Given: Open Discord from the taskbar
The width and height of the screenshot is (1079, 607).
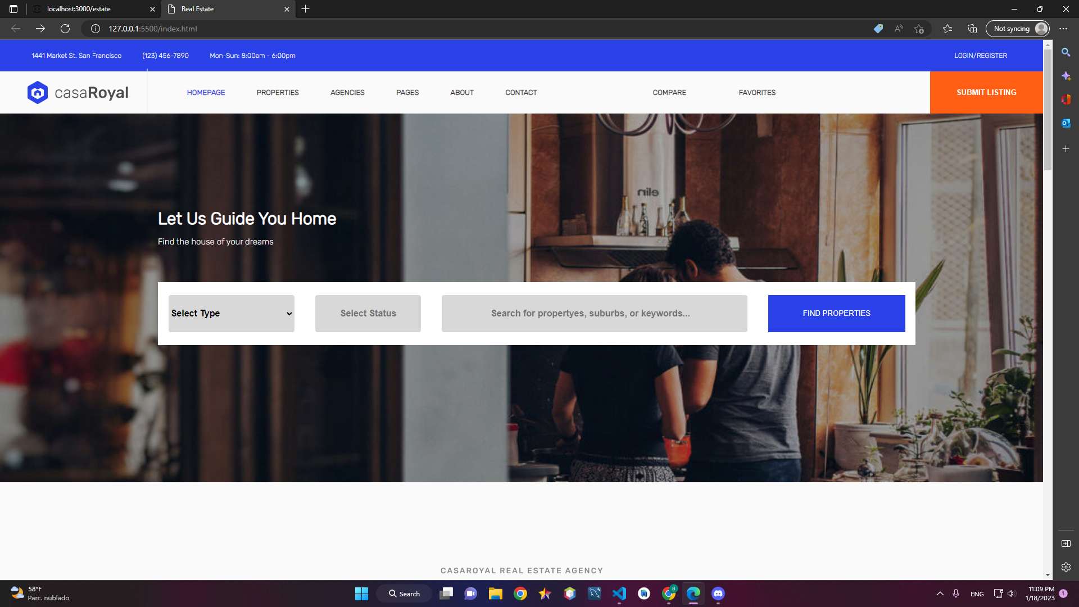Looking at the screenshot, I should point(718,593).
